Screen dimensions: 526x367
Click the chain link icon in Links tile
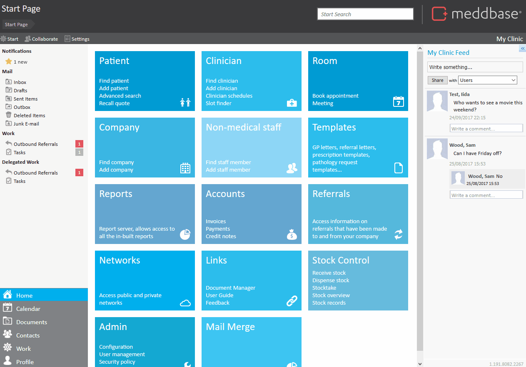click(292, 301)
